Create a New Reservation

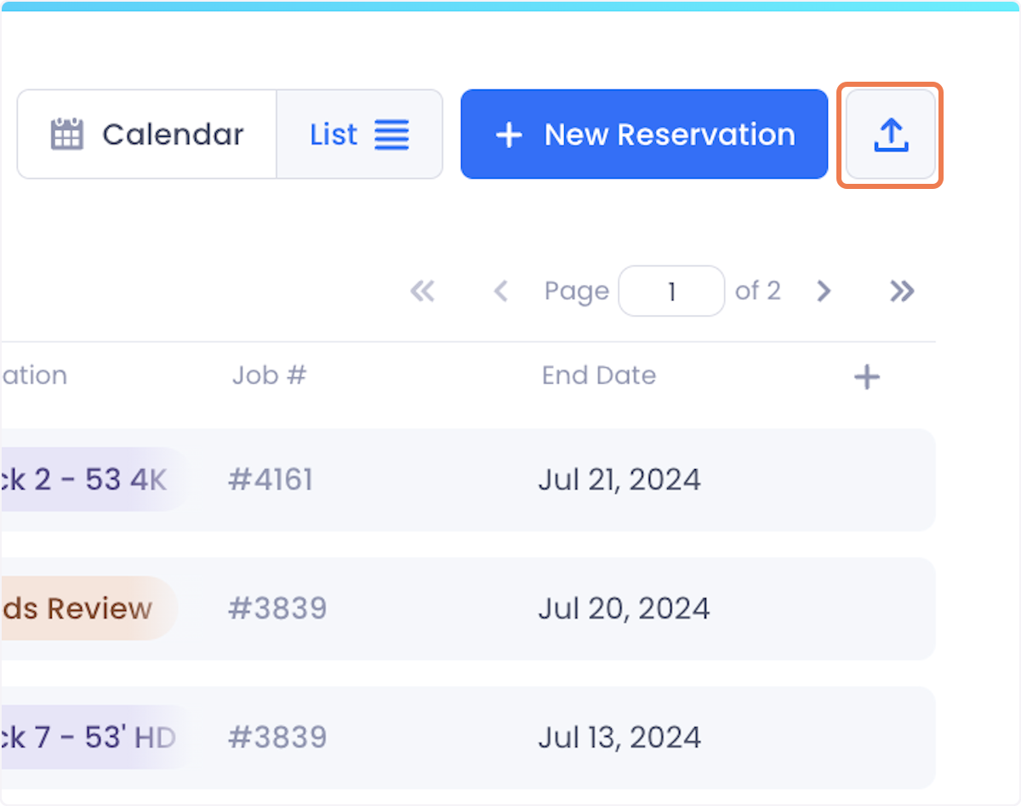click(644, 134)
